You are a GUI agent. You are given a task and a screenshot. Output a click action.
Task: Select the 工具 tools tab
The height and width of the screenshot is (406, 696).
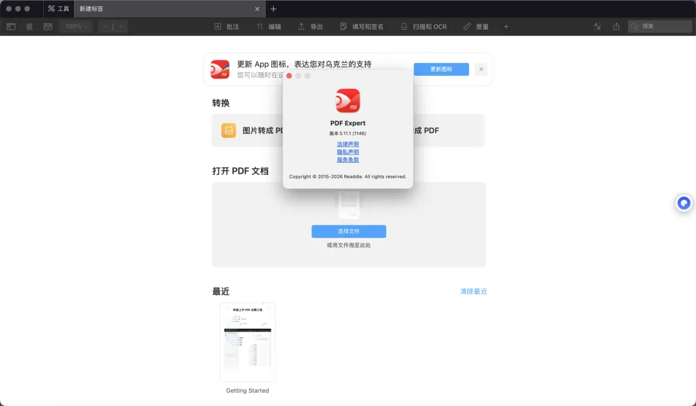point(59,9)
